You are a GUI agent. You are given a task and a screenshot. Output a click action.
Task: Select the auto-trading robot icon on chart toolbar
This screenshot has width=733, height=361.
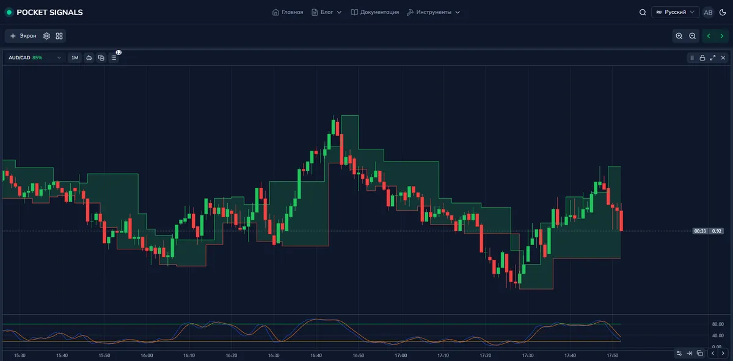pos(89,57)
